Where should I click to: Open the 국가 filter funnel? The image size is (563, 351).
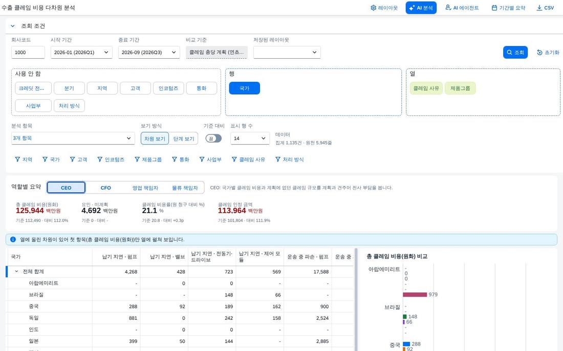(x=51, y=159)
